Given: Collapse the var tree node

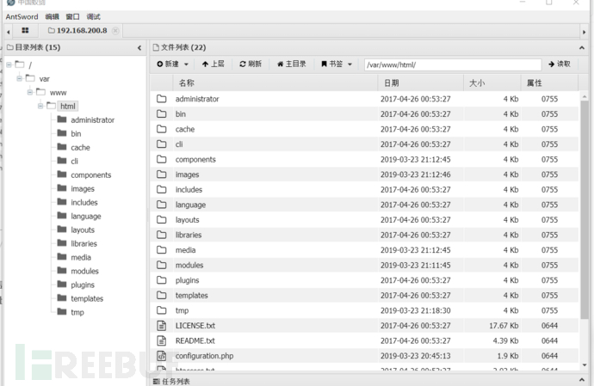Looking at the screenshot, I should (x=19, y=78).
